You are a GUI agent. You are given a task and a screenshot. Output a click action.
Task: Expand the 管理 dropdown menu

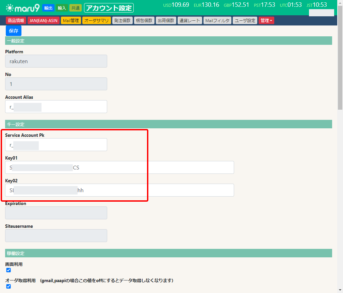click(x=266, y=20)
